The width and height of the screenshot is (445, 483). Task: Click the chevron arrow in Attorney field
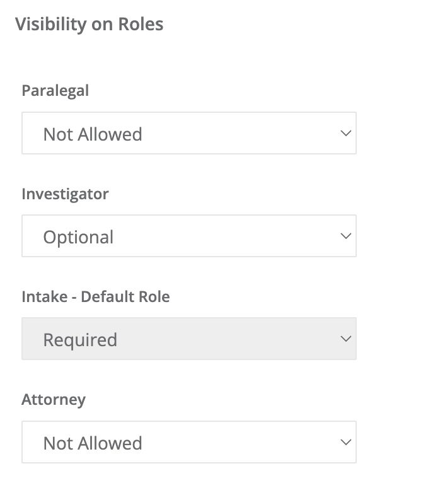(346, 443)
